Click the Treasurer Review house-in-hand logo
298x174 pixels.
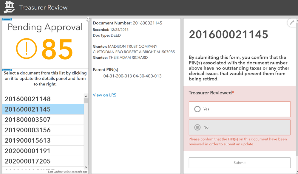click(9, 7)
